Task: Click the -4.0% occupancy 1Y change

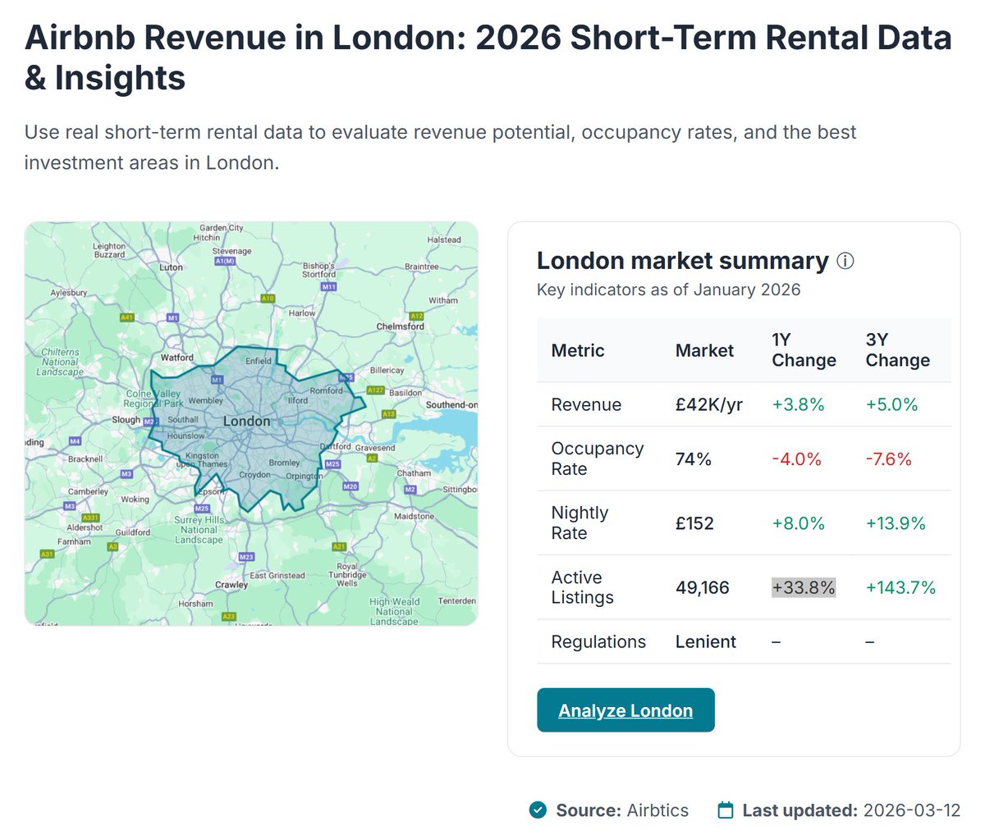Action: click(796, 459)
